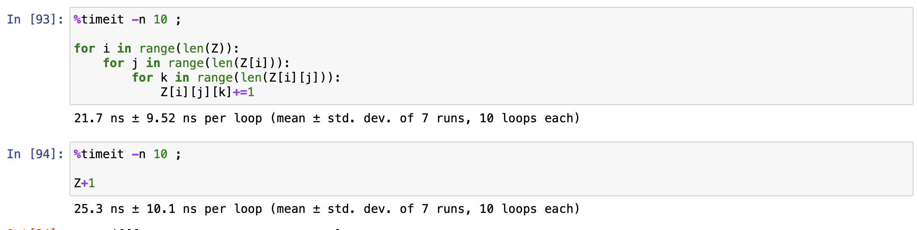The image size is (917, 230).
Task: Click the blank line in cell 94
Action: pos(491,168)
